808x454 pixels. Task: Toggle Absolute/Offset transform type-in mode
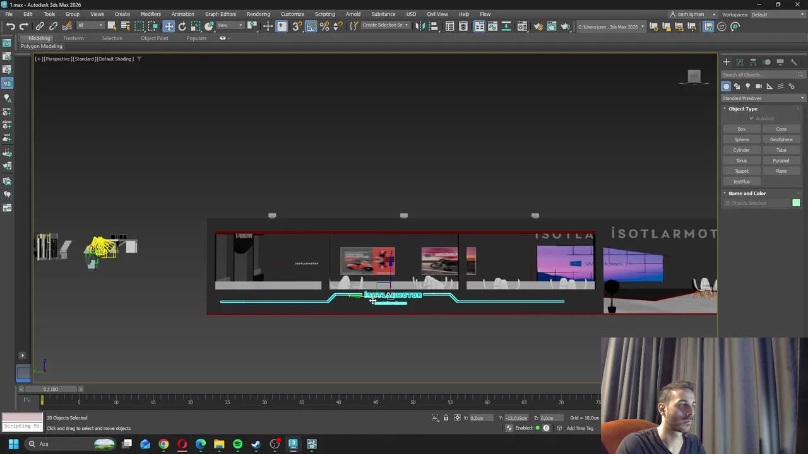(x=457, y=417)
